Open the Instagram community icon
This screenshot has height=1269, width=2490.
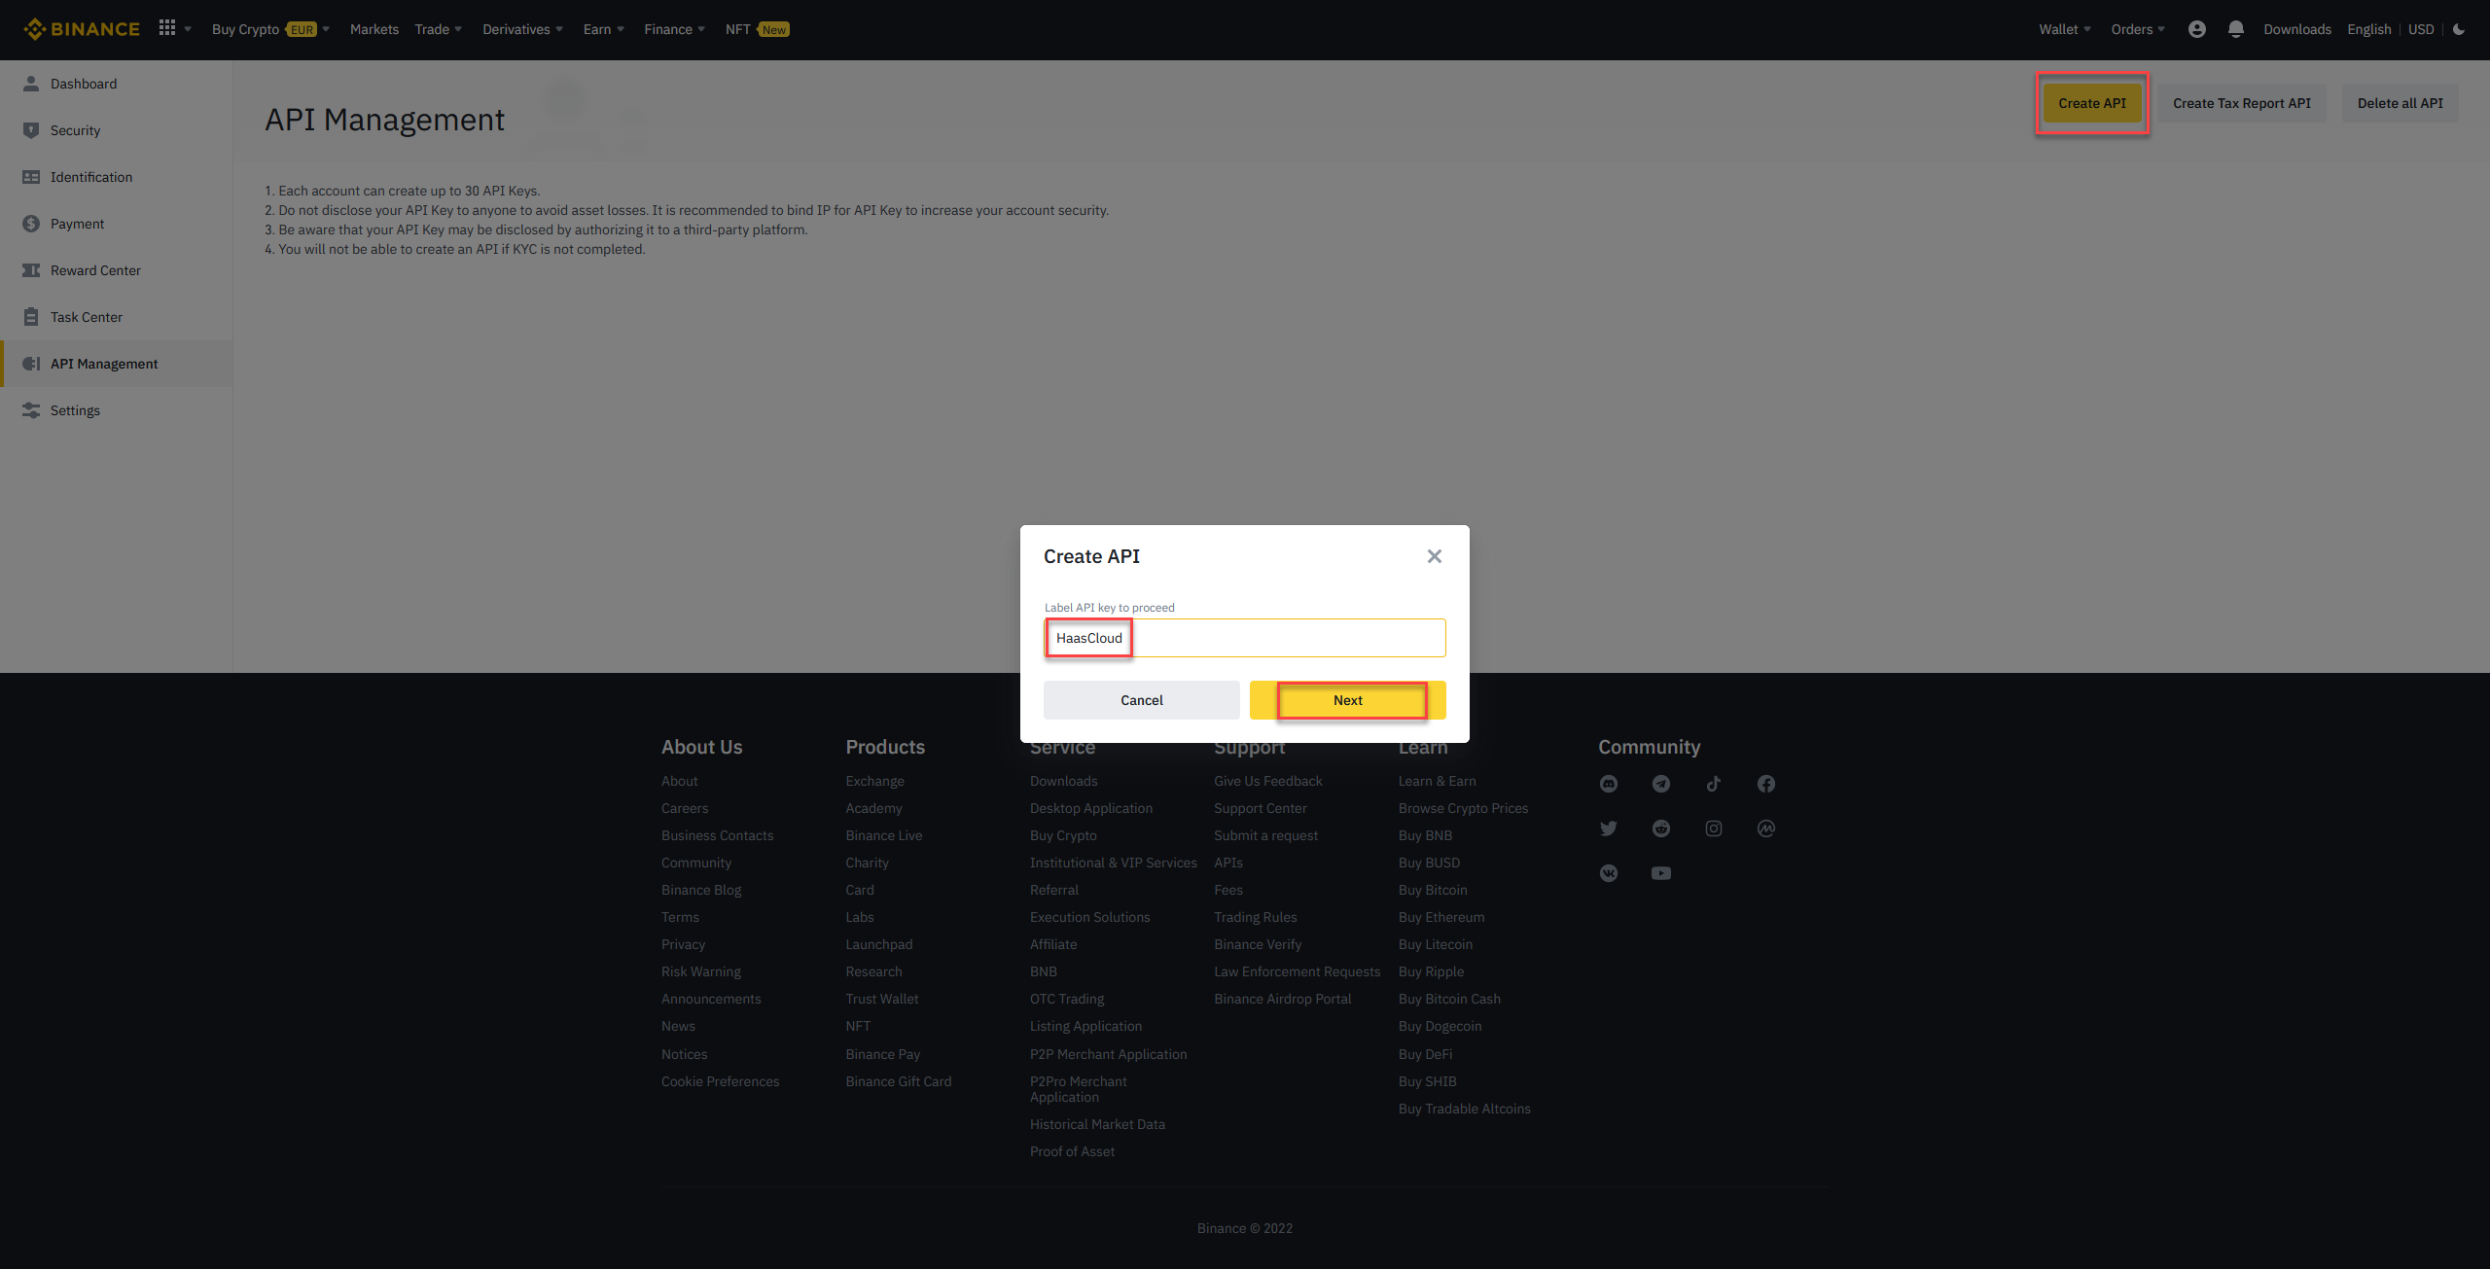tap(1713, 828)
